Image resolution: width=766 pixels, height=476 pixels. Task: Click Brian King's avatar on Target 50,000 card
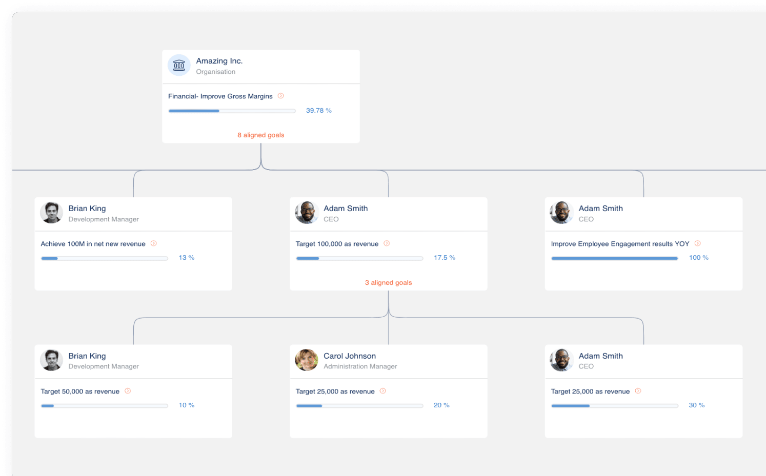pyautogui.click(x=52, y=360)
